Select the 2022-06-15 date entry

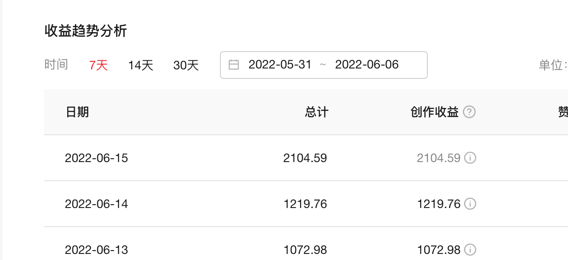coord(97,158)
